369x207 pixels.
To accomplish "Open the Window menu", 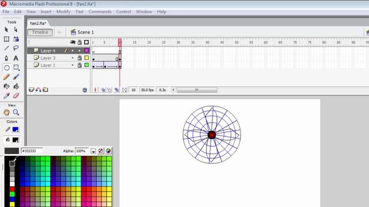I will tap(144, 11).
